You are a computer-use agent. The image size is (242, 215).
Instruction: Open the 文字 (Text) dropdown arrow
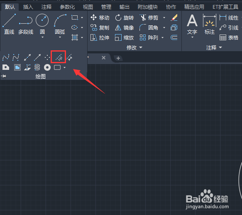[192, 37]
